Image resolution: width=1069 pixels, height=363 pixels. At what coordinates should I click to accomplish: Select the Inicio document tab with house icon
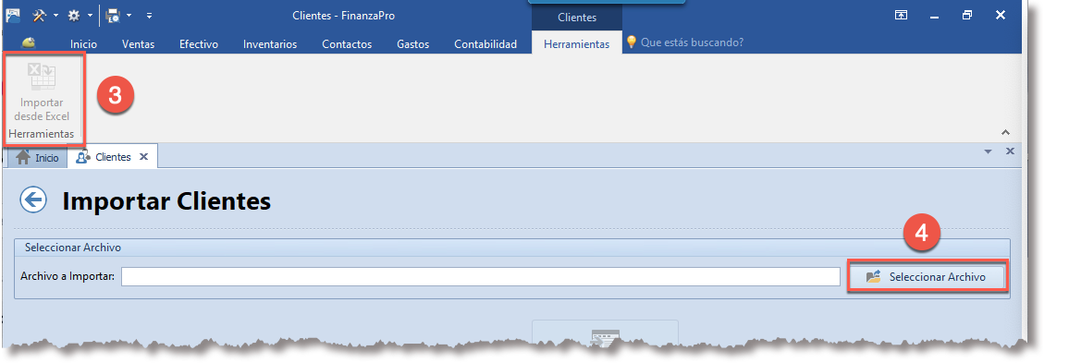tap(38, 157)
